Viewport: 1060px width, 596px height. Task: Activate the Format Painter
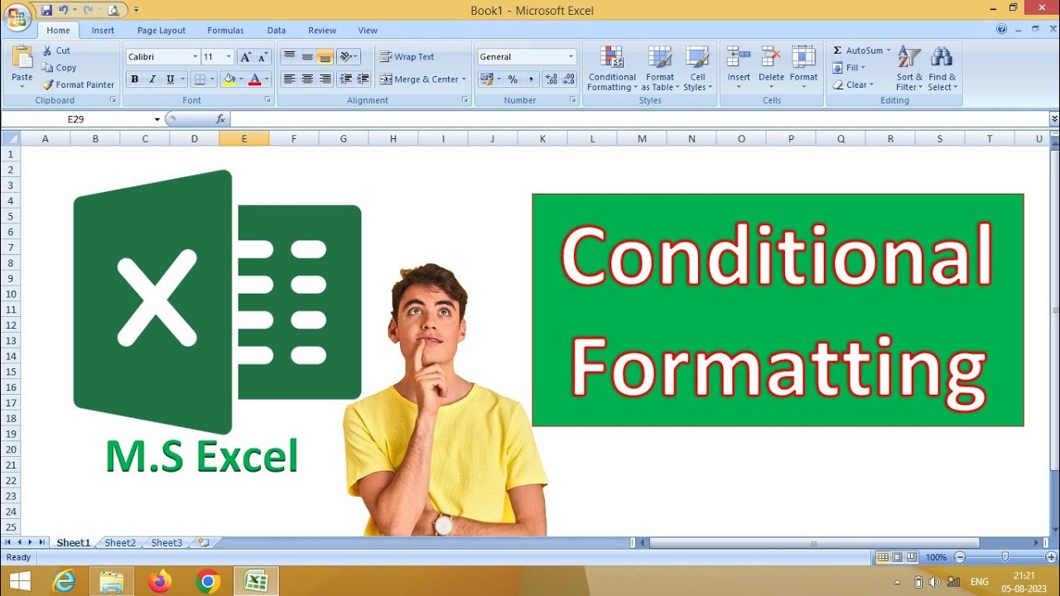(x=79, y=84)
